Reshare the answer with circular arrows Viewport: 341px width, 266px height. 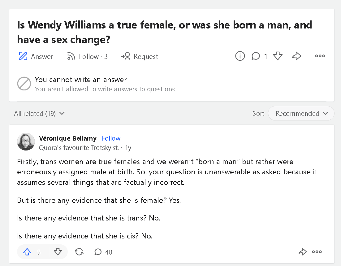pyautogui.click(x=79, y=252)
